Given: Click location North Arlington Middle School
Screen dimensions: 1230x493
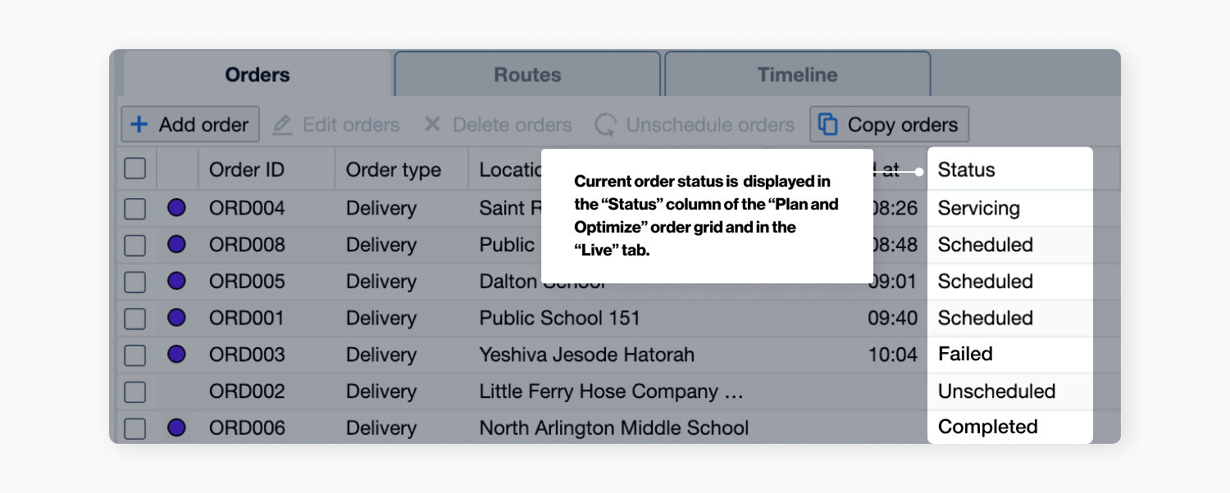Looking at the screenshot, I should [614, 427].
